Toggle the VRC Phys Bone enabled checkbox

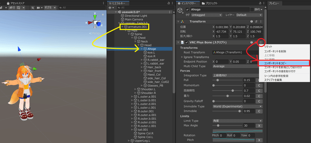point(187,43)
